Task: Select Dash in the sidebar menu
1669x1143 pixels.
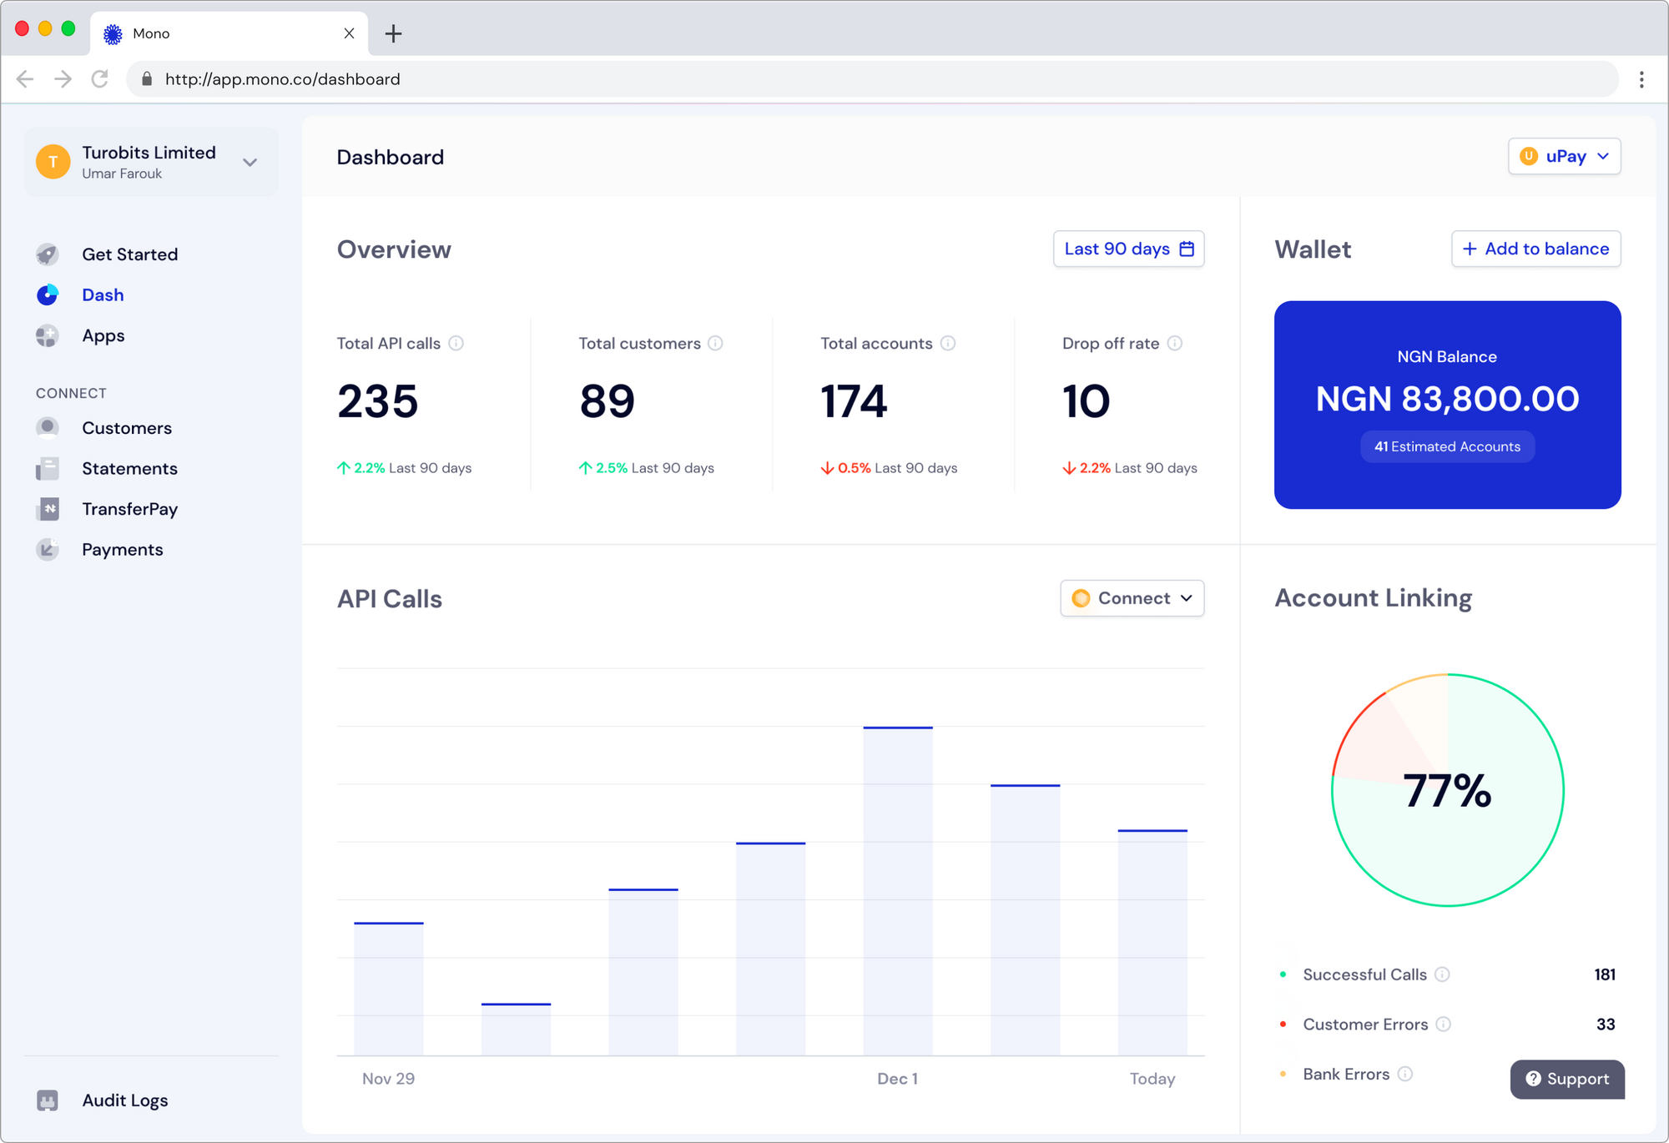Action: click(x=103, y=295)
